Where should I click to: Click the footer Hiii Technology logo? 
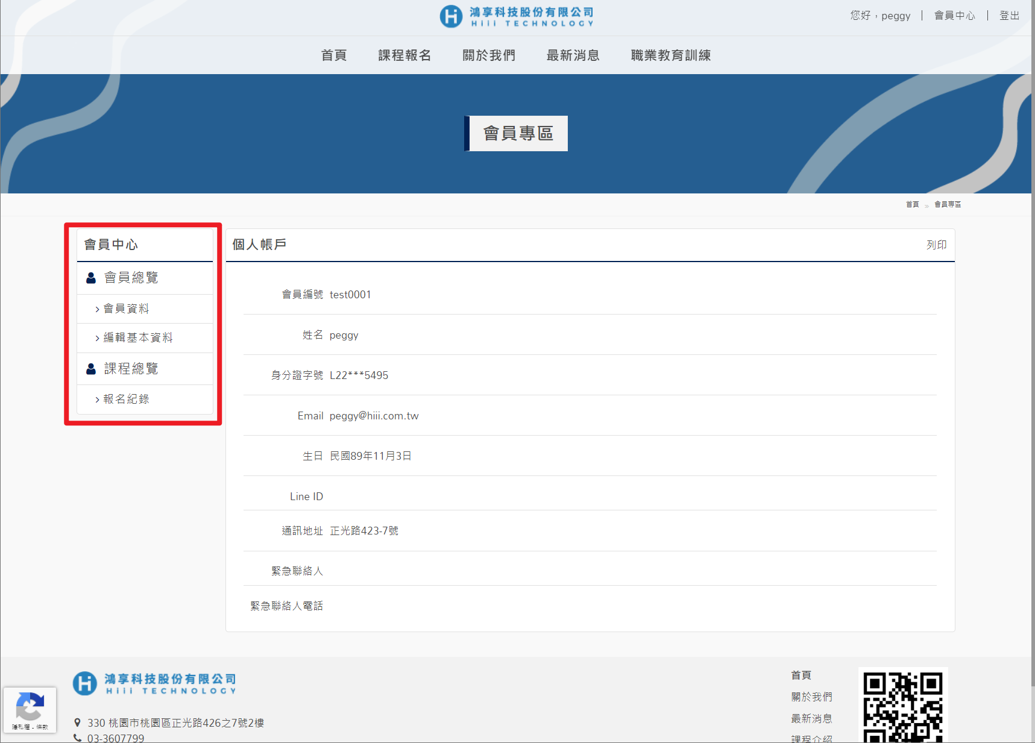coord(154,683)
